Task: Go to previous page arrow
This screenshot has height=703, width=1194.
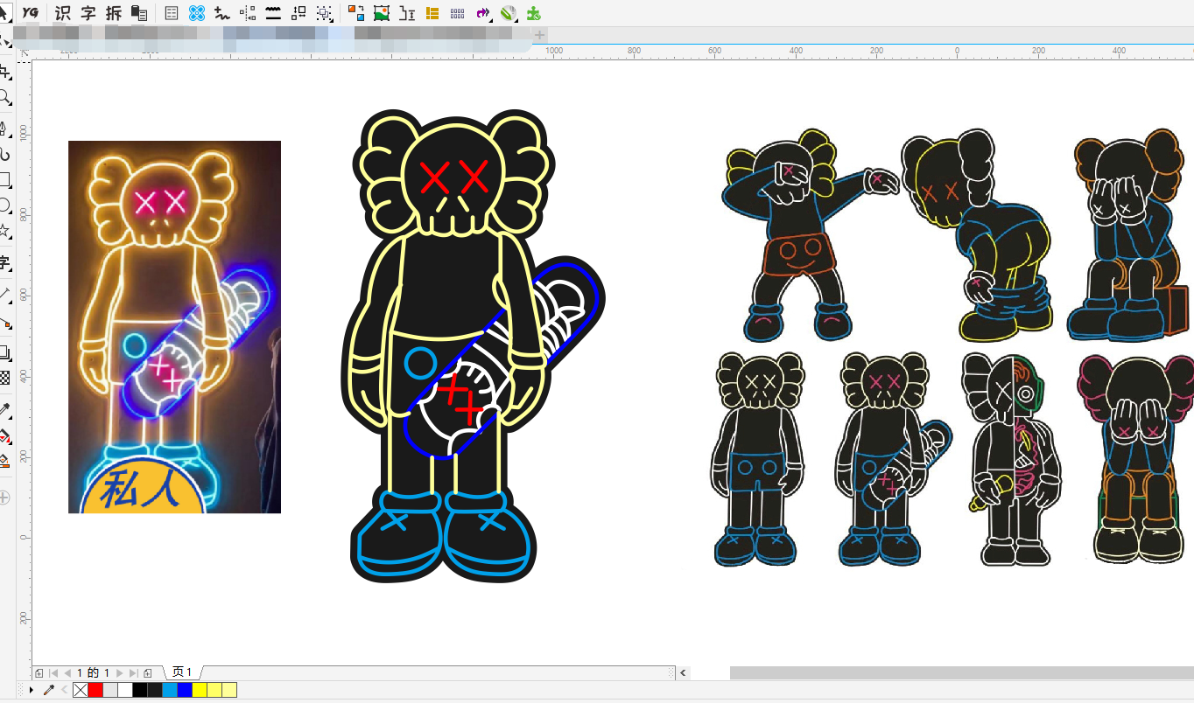Action: [x=67, y=673]
